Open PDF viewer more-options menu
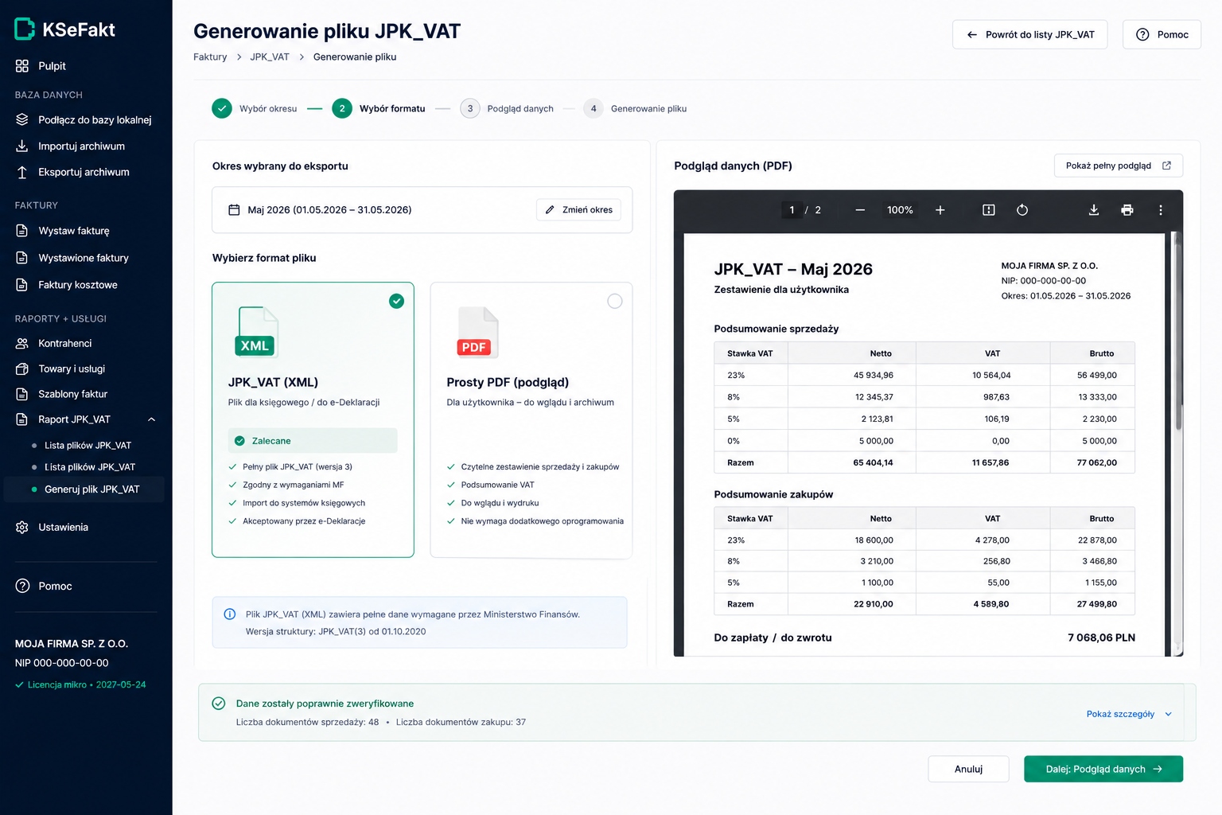 (1161, 210)
